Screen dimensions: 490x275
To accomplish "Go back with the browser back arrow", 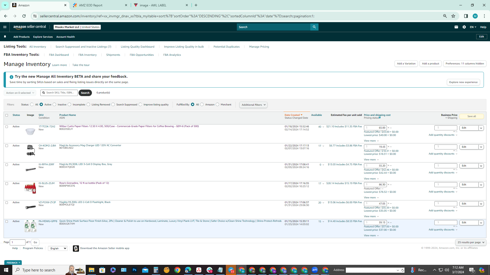I will [x=6, y=16].
